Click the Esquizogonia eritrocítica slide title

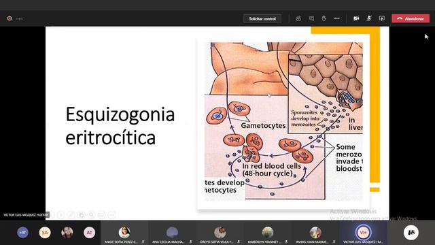[120, 126]
